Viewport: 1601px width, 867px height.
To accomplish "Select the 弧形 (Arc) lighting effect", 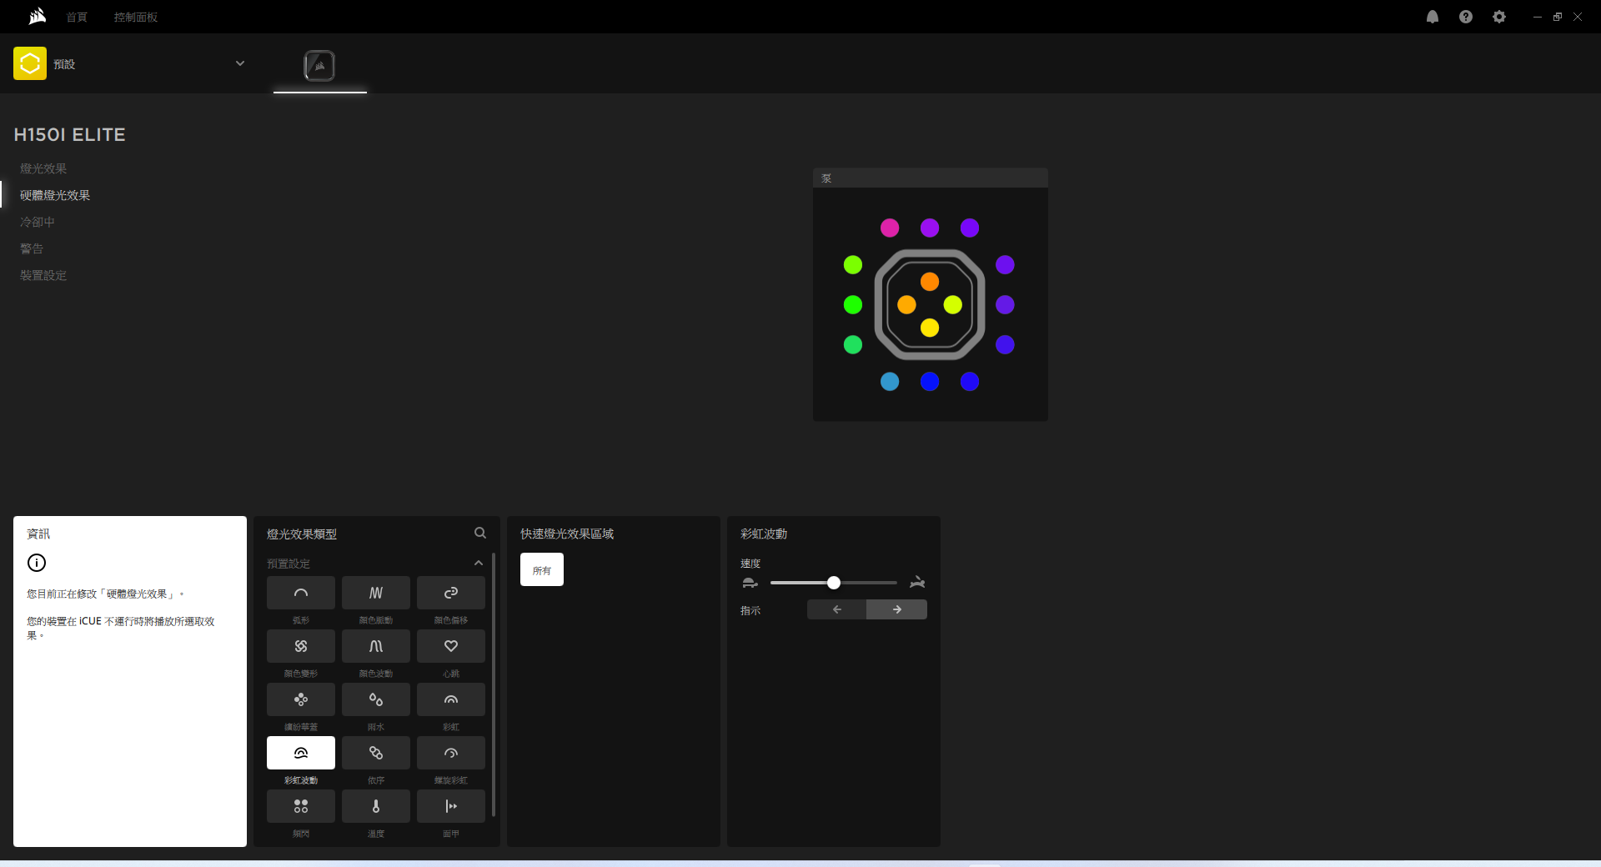I will click(300, 593).
